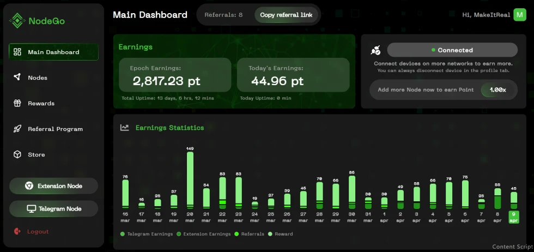Click the Store cube icon
Screen dimensions: 534x252
[x=17, y=154]
